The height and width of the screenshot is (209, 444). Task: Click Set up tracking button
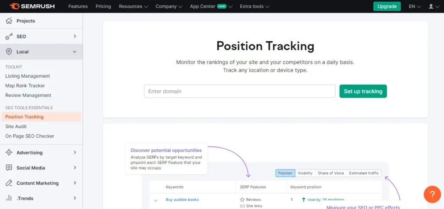(363, 91)
